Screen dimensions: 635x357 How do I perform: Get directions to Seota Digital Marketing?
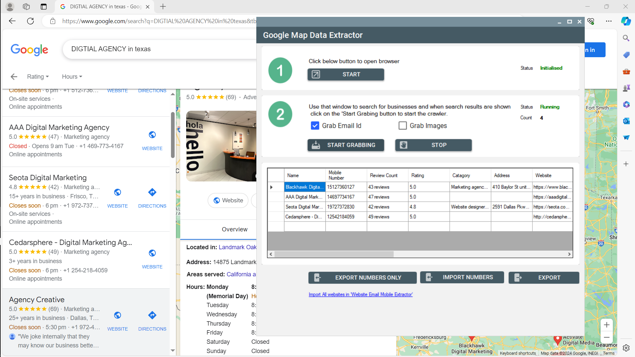coord(152,192)
